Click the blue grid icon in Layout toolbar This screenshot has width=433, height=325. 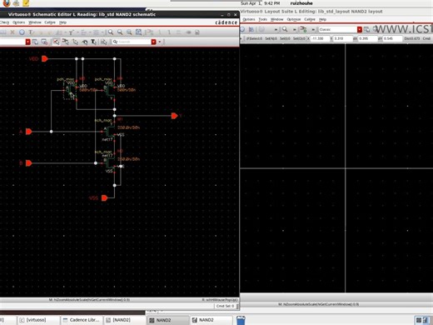[x=251, y=29]
